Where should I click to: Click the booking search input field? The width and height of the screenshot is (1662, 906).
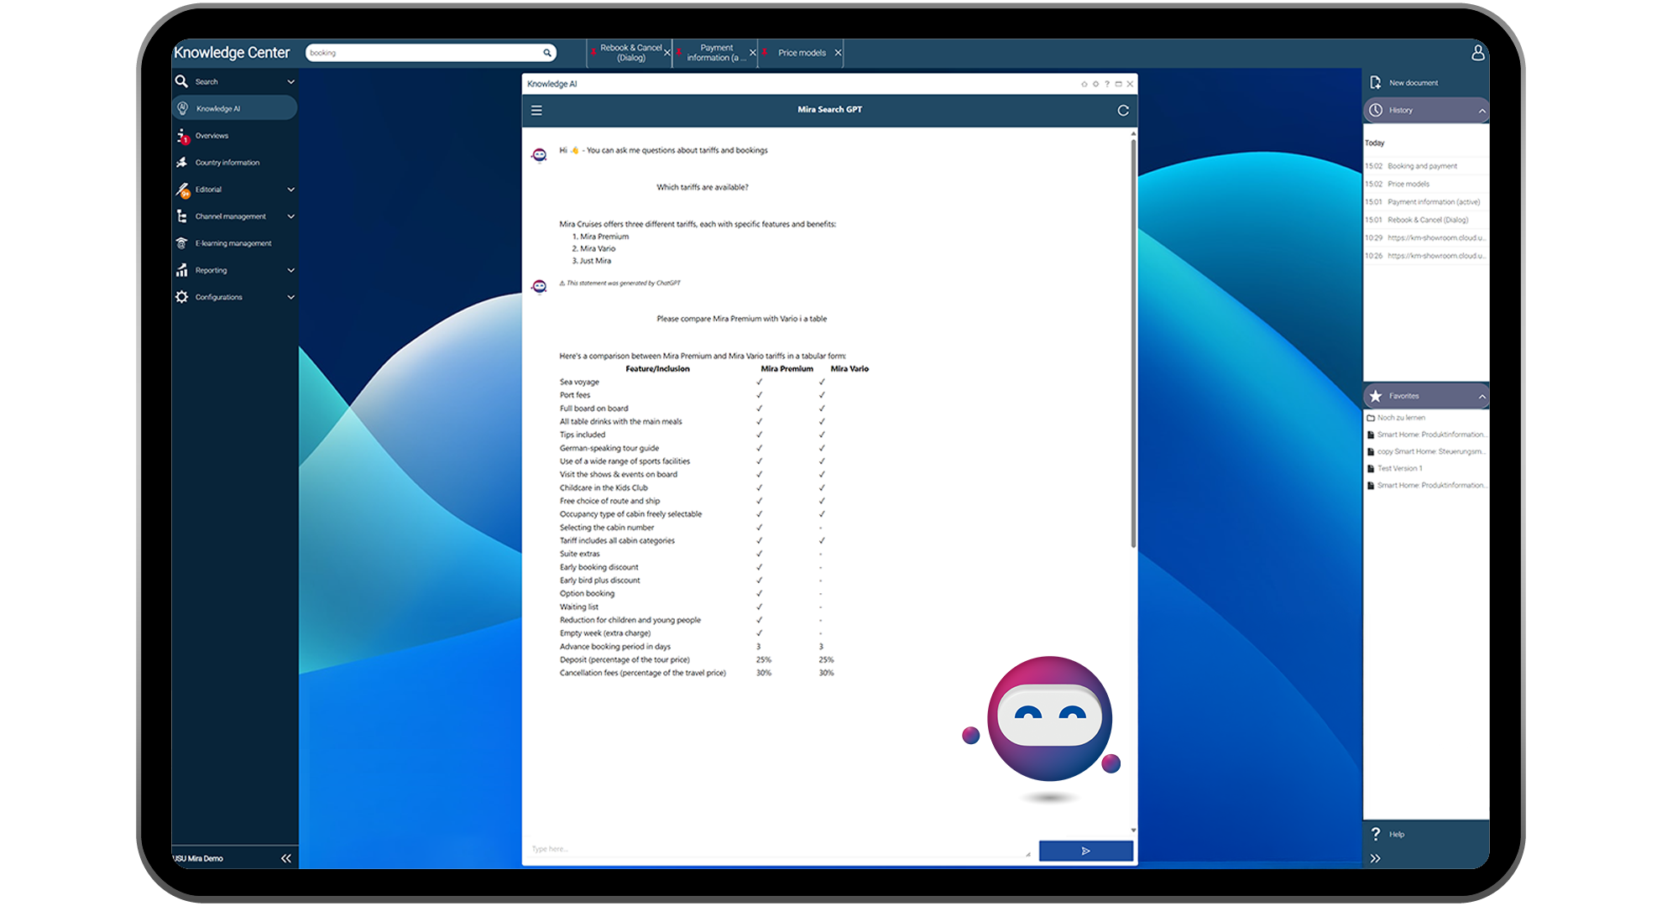pos(427,53)
